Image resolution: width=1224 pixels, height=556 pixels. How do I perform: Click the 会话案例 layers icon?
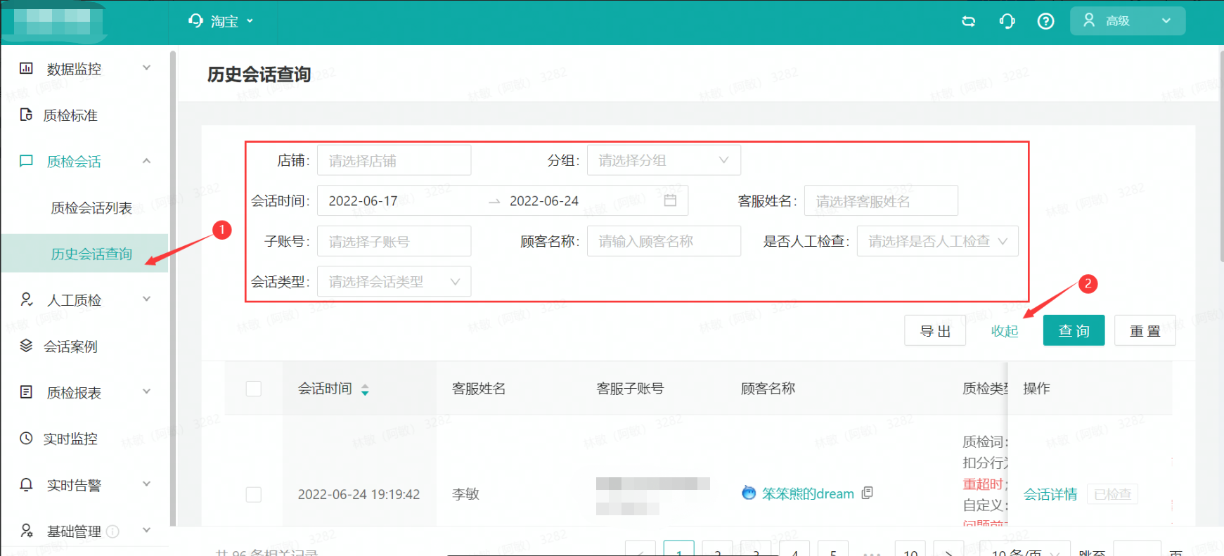point(26,346)
